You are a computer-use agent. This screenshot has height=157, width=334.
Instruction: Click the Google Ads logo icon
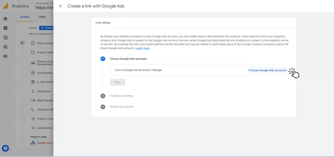(x=33, y=143)
